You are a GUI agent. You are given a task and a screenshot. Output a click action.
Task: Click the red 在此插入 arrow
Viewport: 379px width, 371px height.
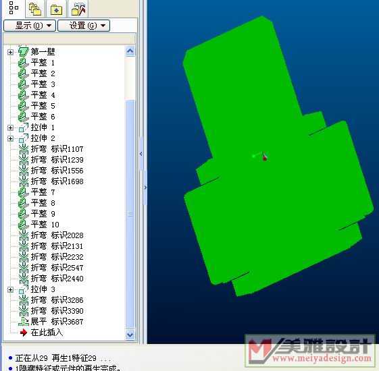tap(24, 333)
